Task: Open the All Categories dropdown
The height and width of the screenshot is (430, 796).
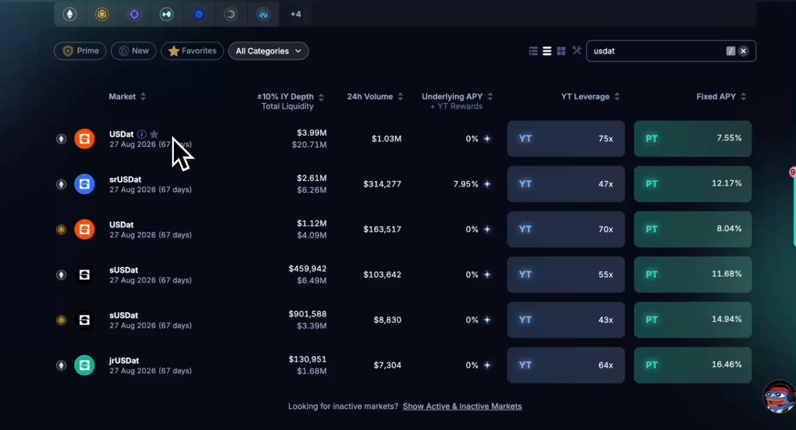Action: tap(268, 51)
